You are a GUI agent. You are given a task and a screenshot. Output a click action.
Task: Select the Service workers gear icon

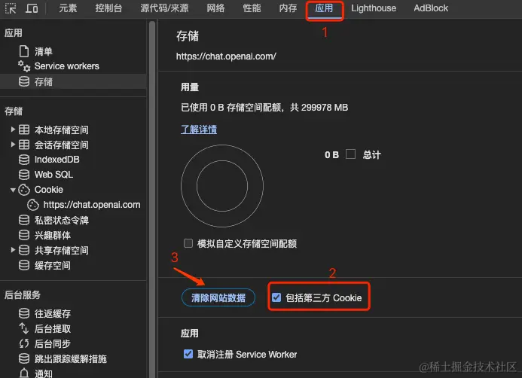(24, 66)
